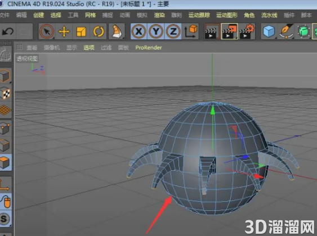Add a Cube primitive object

pos(269,31)
